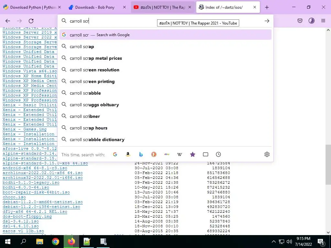Open a new browser tab

pyautogui.click(x=267, y=7)
